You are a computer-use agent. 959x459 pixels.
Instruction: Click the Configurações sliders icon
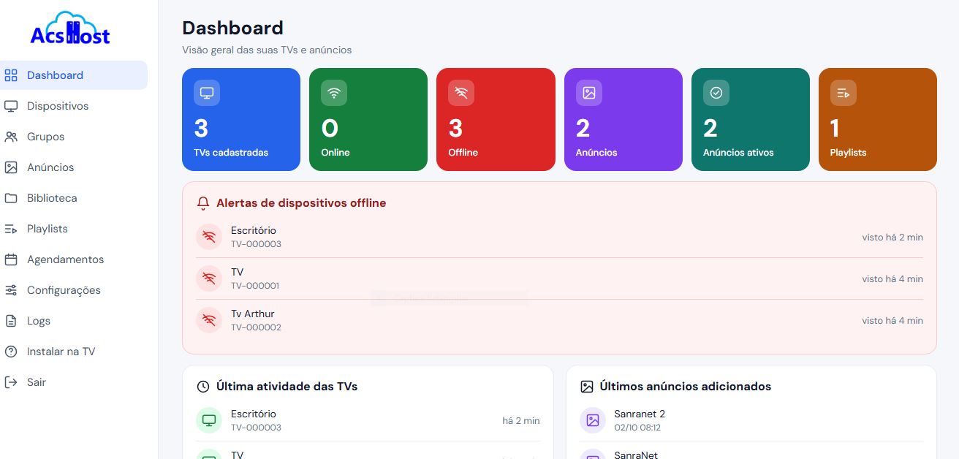[11, 290]
